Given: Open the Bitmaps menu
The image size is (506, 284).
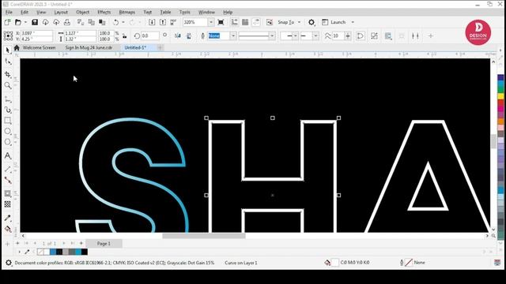Looking at the screenshot, I should [126, 12].
